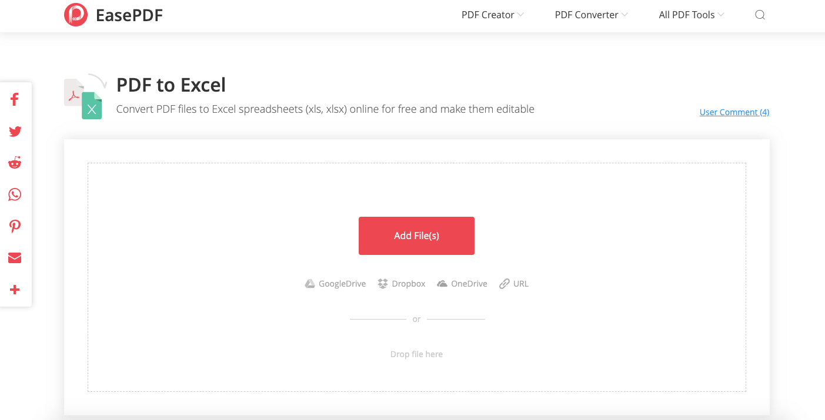Open the User Comment (4) link

(734, 112)
